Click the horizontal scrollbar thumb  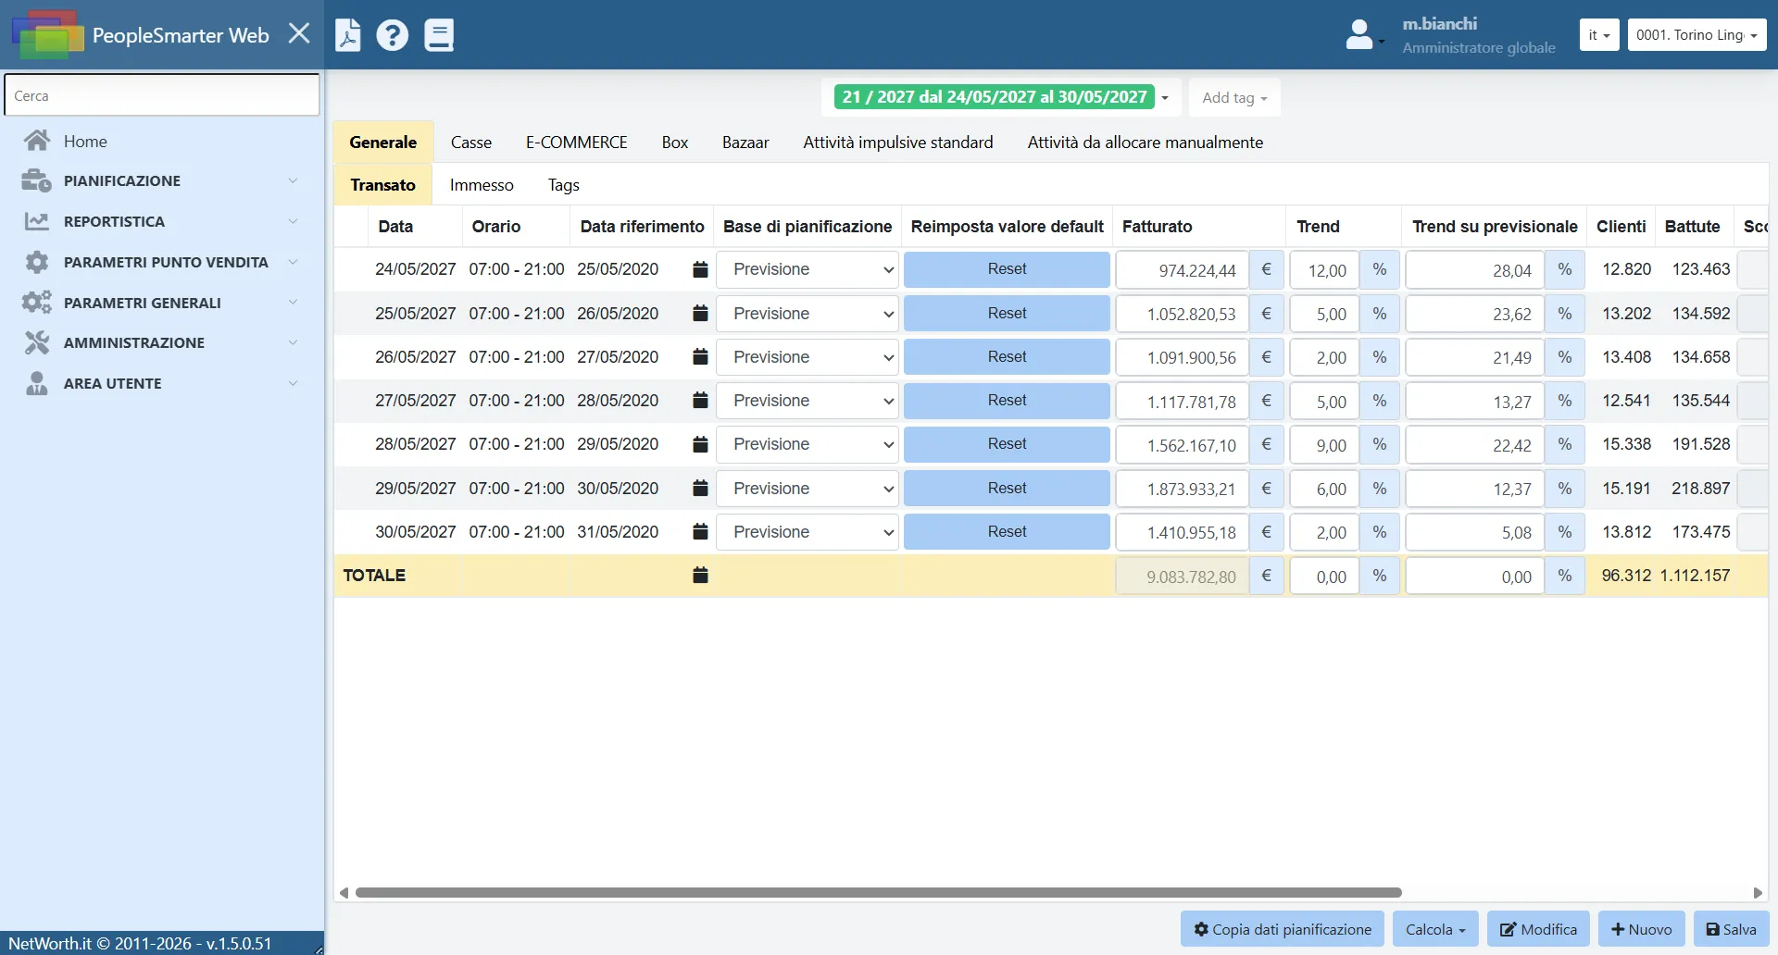pyautogui.click(x=878, y=893)
